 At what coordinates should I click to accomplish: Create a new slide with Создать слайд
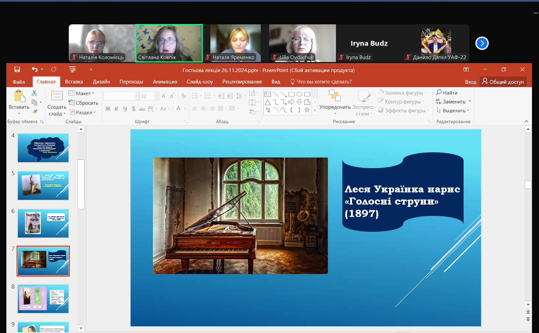tap(57, 103)
